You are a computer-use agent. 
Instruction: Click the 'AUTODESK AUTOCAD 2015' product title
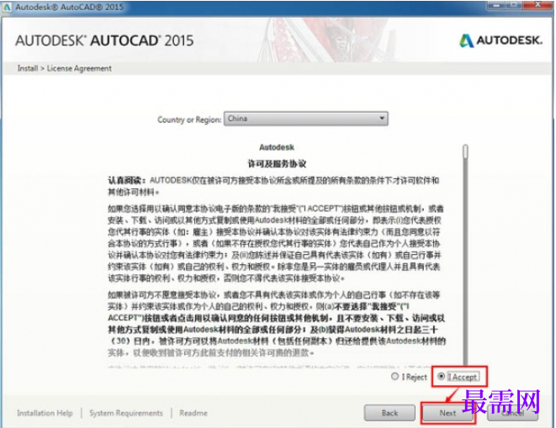coord(104,40)
